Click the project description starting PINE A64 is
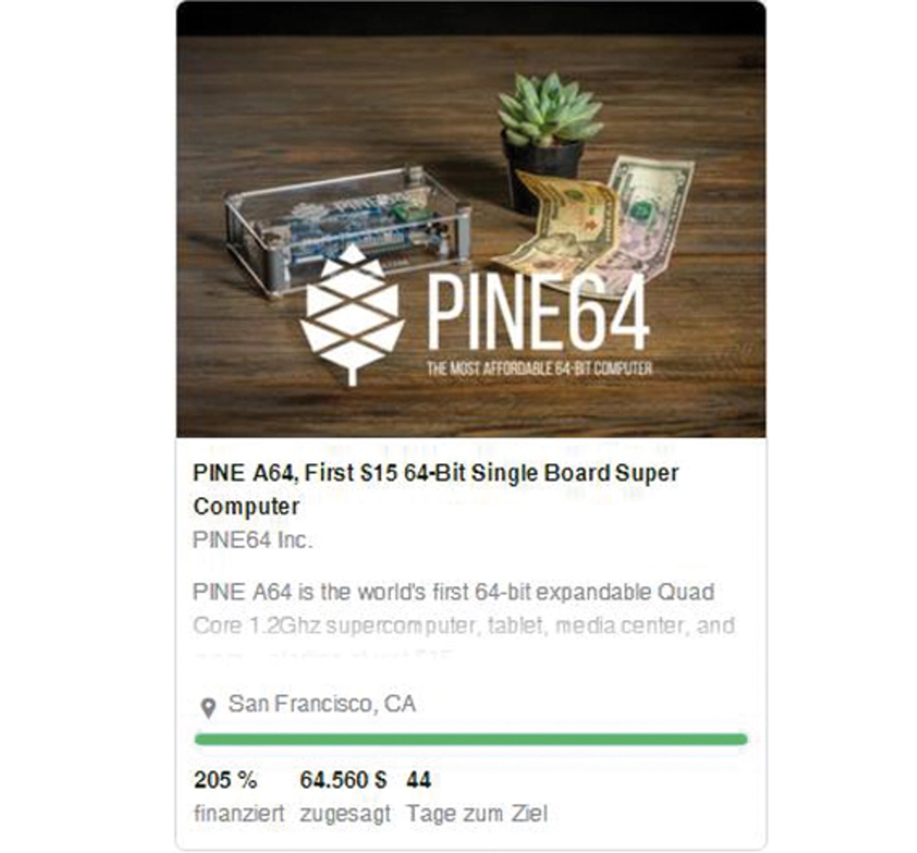917x853 pixels. (463, 608)
